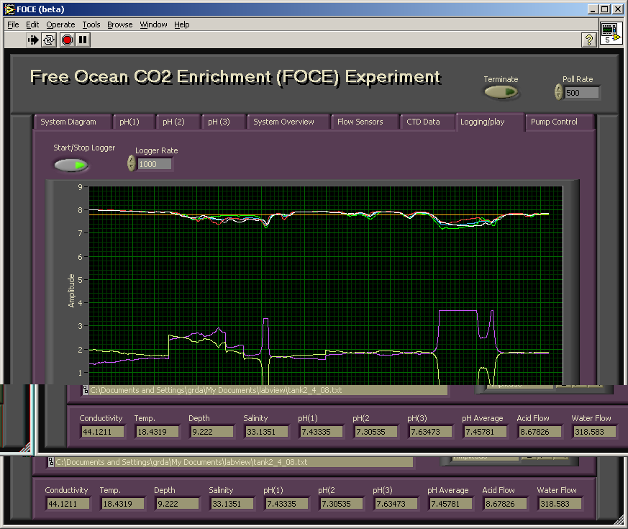This screenshot has height=529, width=628.
Task: Click upper Salinity value 33.1351
Action: (267, 432)
